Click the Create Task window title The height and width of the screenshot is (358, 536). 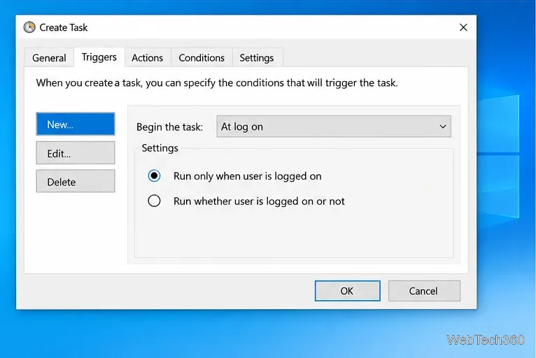[64, 27]
